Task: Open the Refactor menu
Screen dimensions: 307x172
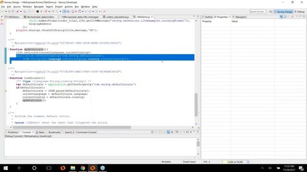Action: [27, 7]
